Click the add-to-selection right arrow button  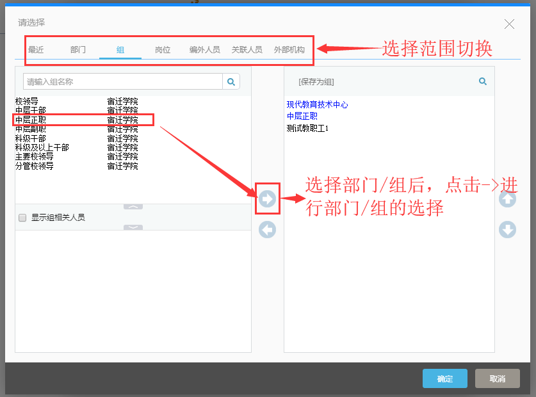(268, 199)
